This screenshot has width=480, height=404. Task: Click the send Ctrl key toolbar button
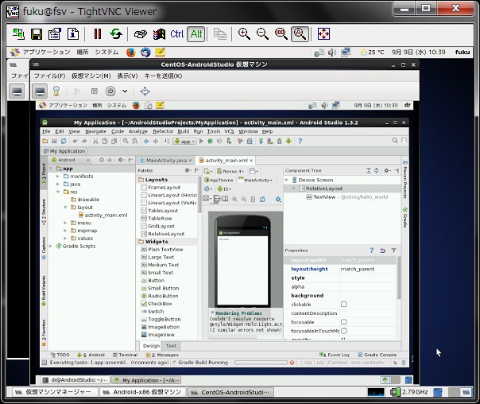[x=176, y=34]
